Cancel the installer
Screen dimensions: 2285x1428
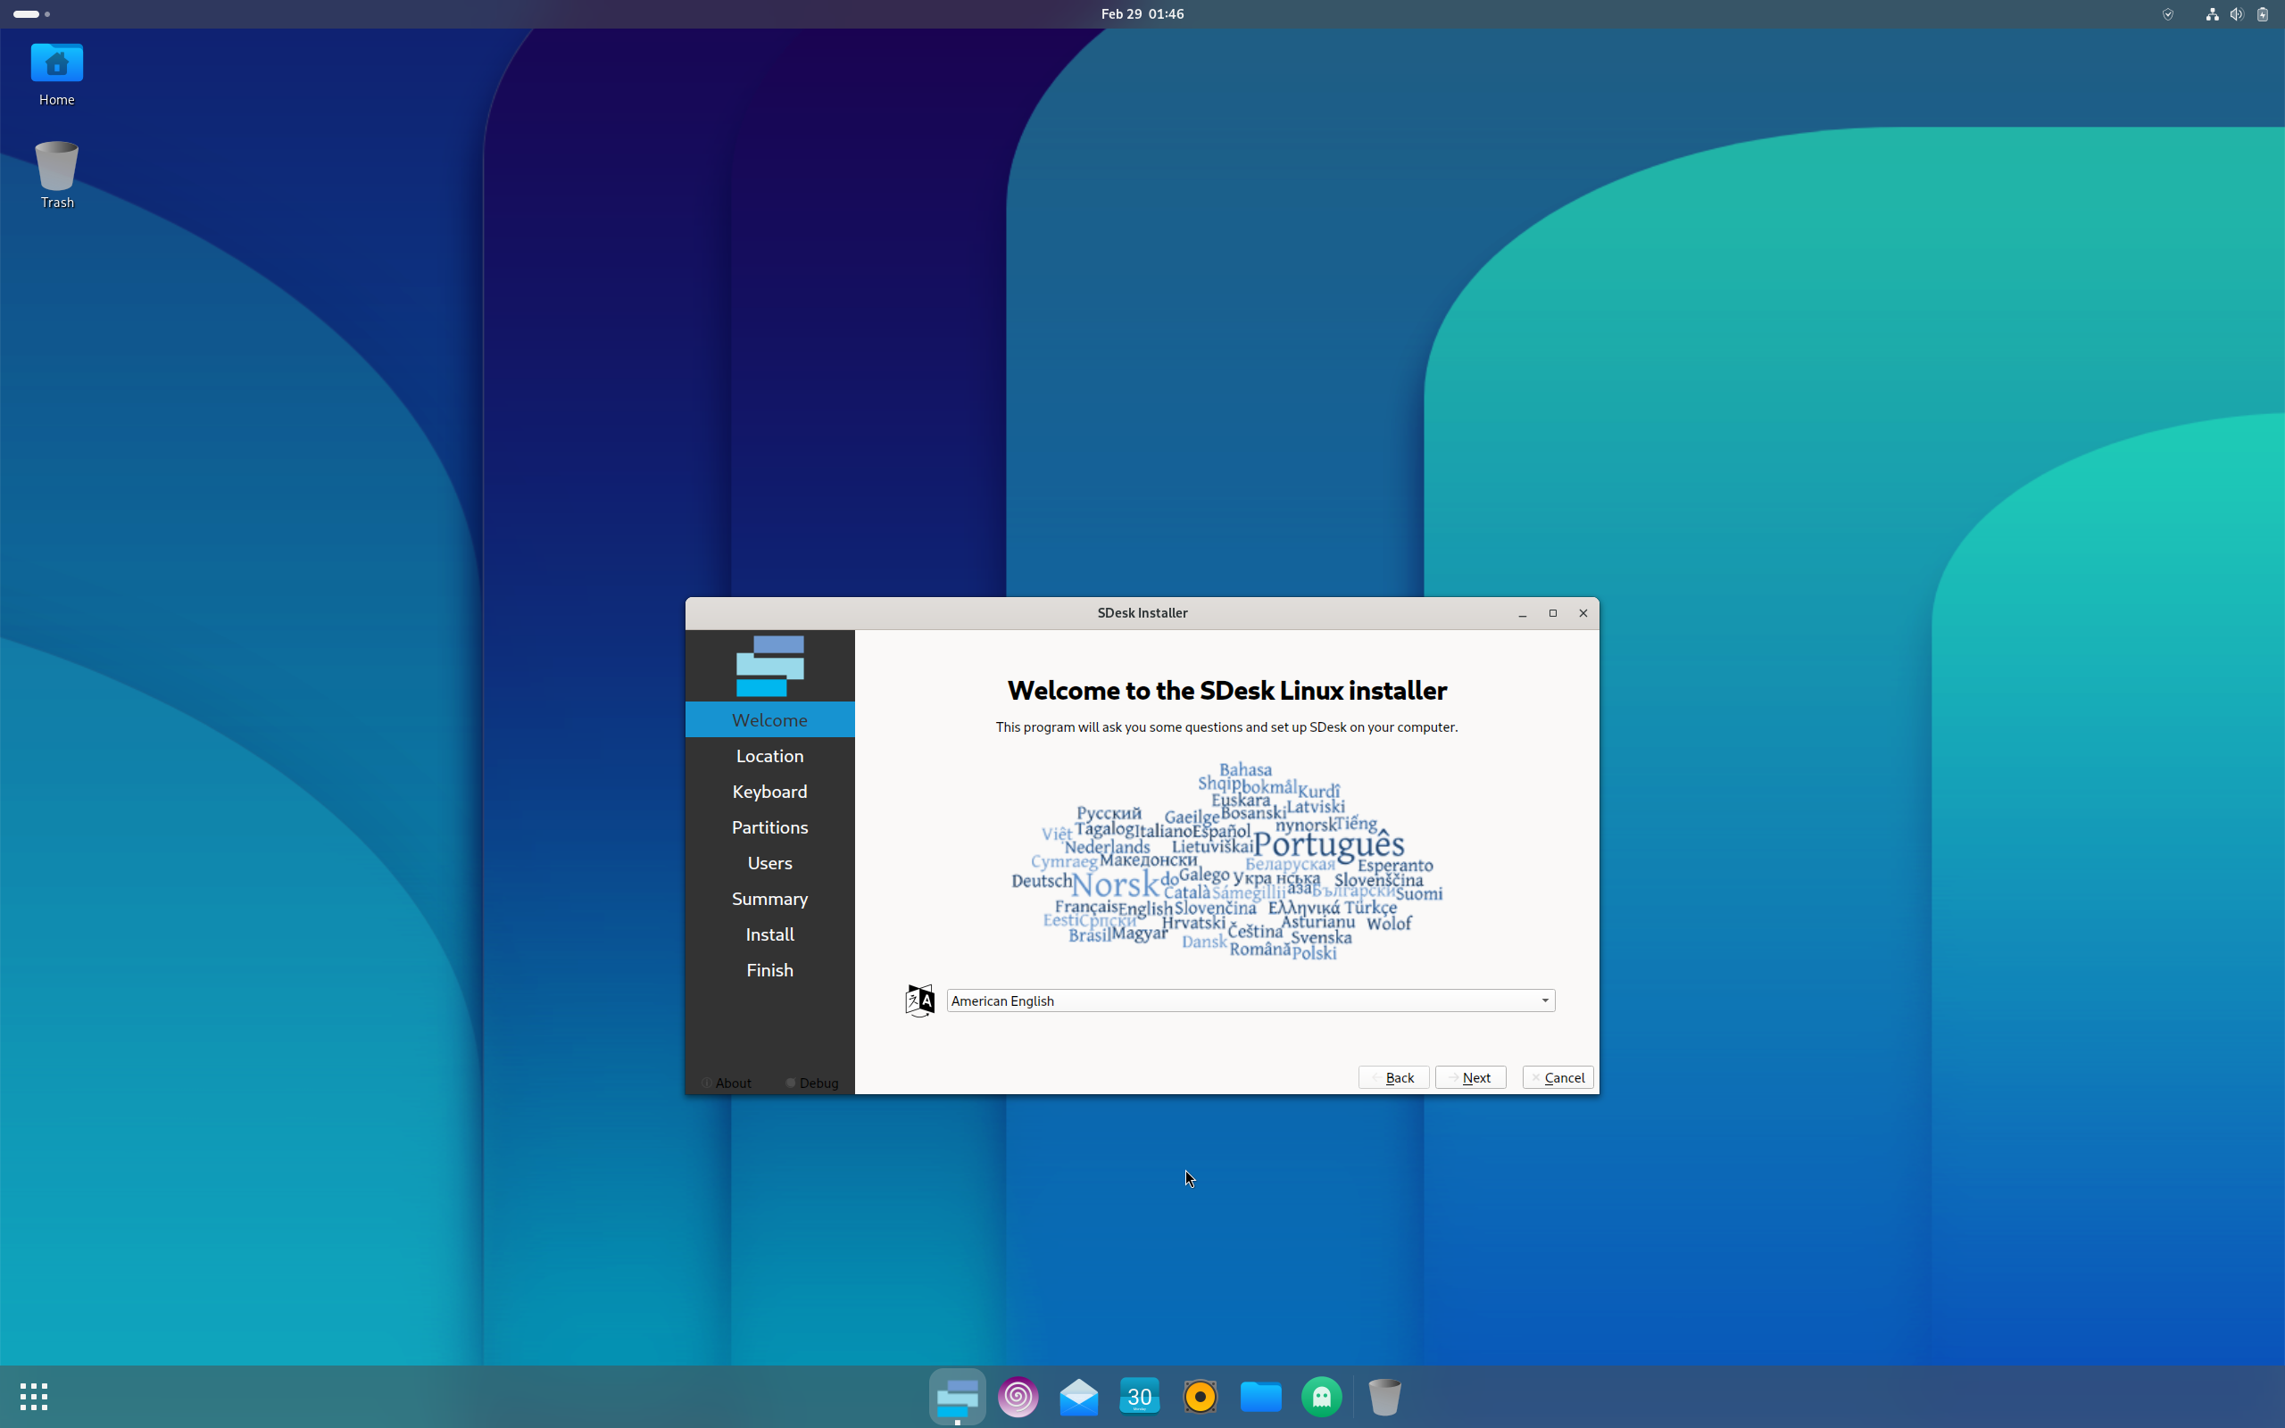pos(1557,1077)
